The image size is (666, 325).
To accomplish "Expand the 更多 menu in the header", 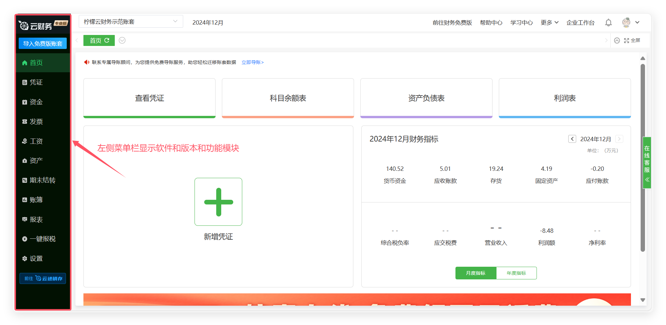I will click(x=549, y=23).
